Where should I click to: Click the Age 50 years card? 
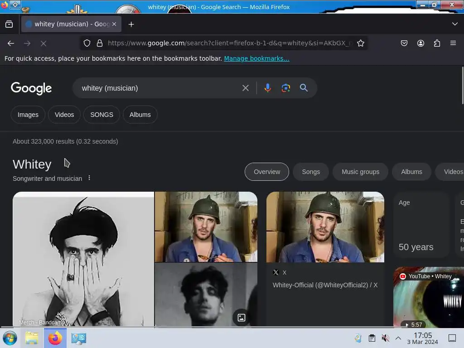coord(421,225)
